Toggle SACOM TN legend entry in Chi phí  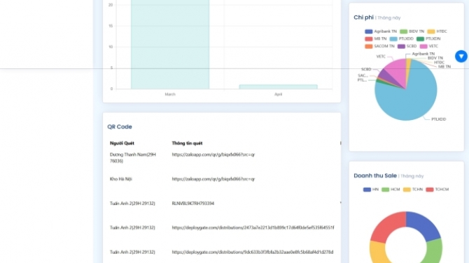[379, 46]
